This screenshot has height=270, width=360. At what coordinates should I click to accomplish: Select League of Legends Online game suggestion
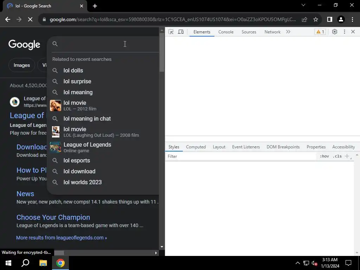pyautogui.click(x=103, y=147)
